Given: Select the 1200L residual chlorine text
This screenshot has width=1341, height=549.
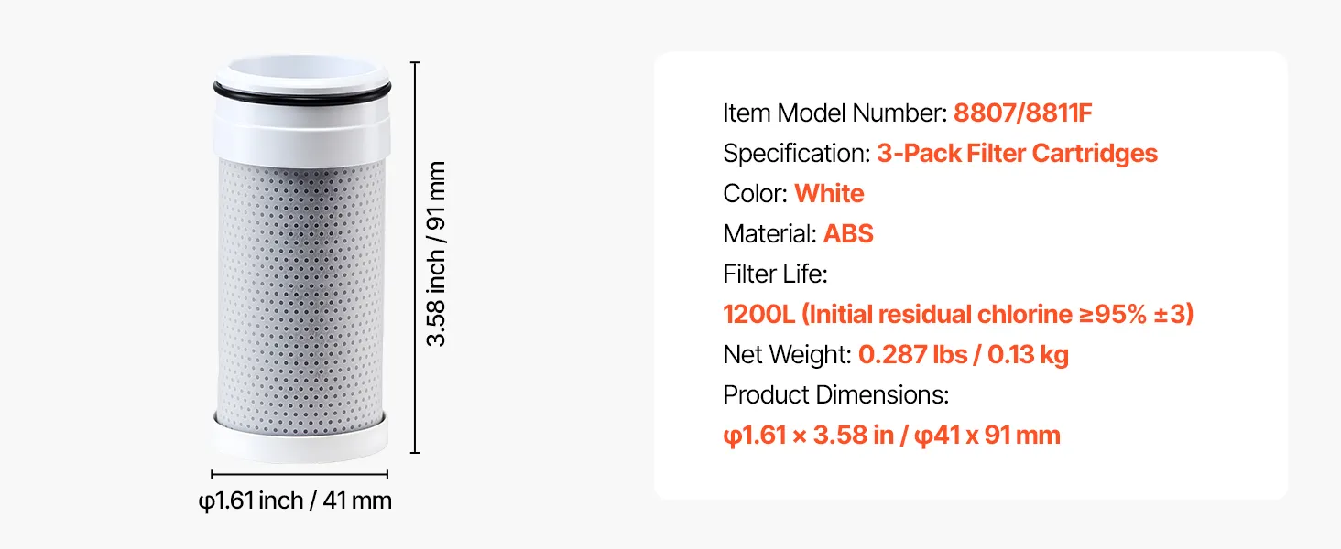Looking at the screenshot, I should click(959, 315).
